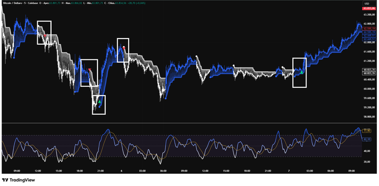Click the day 6 marker on time axis
Screen dimensions: 379x186
[x=121, y=171]
